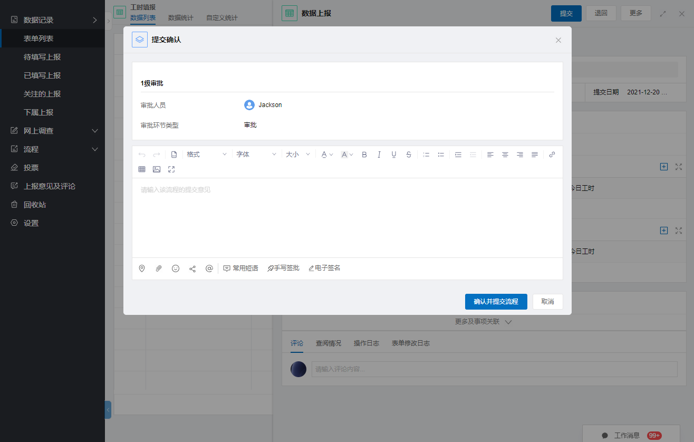Insert an image into the editor
The width and height of the screenshot is (694, 442).
pyautogui.click(x=157, y=169)
